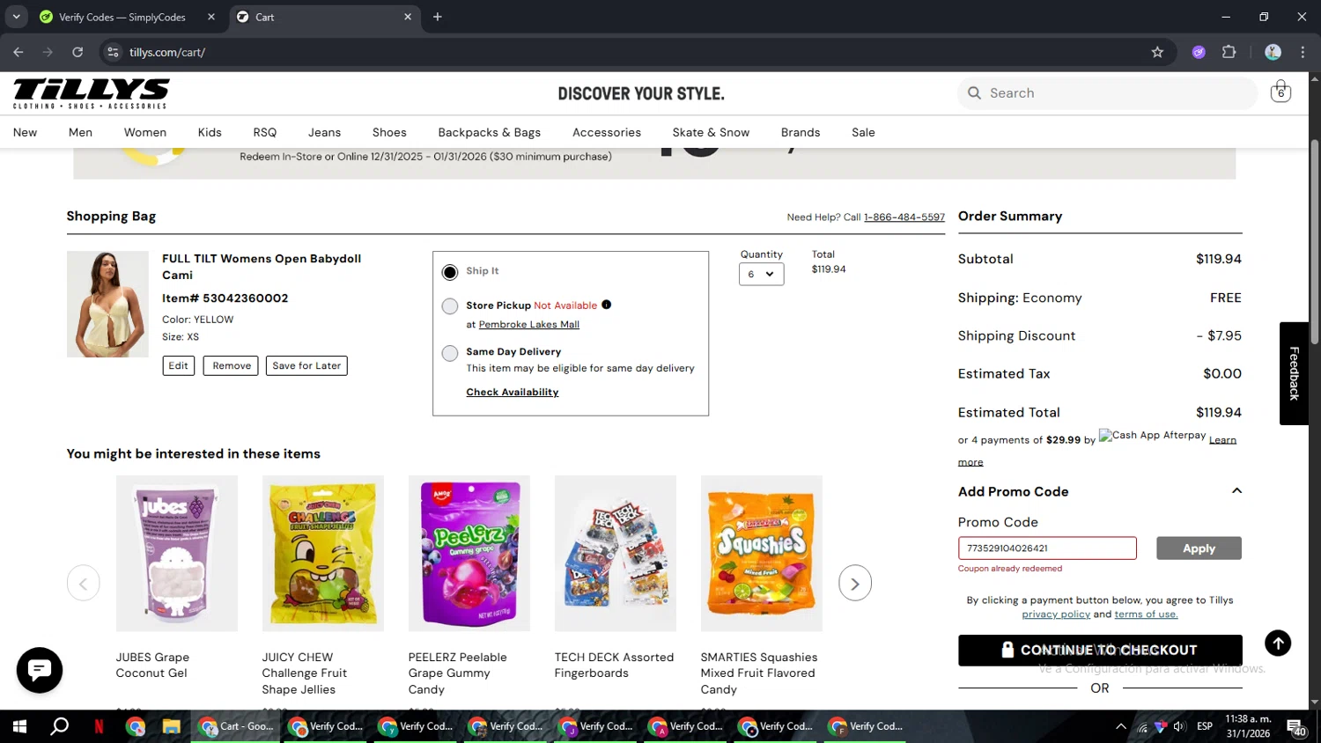Viewport: 1321px width, 743px height.
Task: Open the shopping bag cart icon
Action: [x=1280, y=92]
